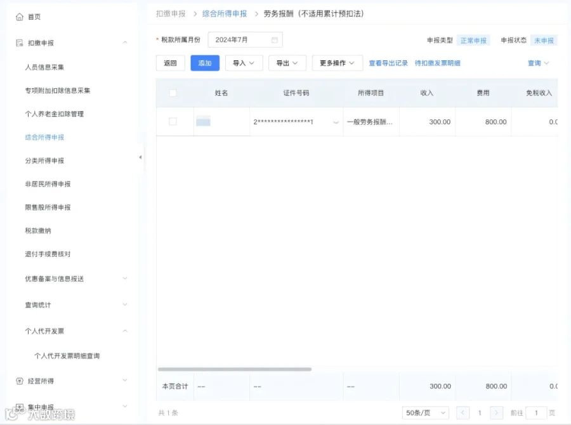Click the 收入 column header

(x=427, y=93)
